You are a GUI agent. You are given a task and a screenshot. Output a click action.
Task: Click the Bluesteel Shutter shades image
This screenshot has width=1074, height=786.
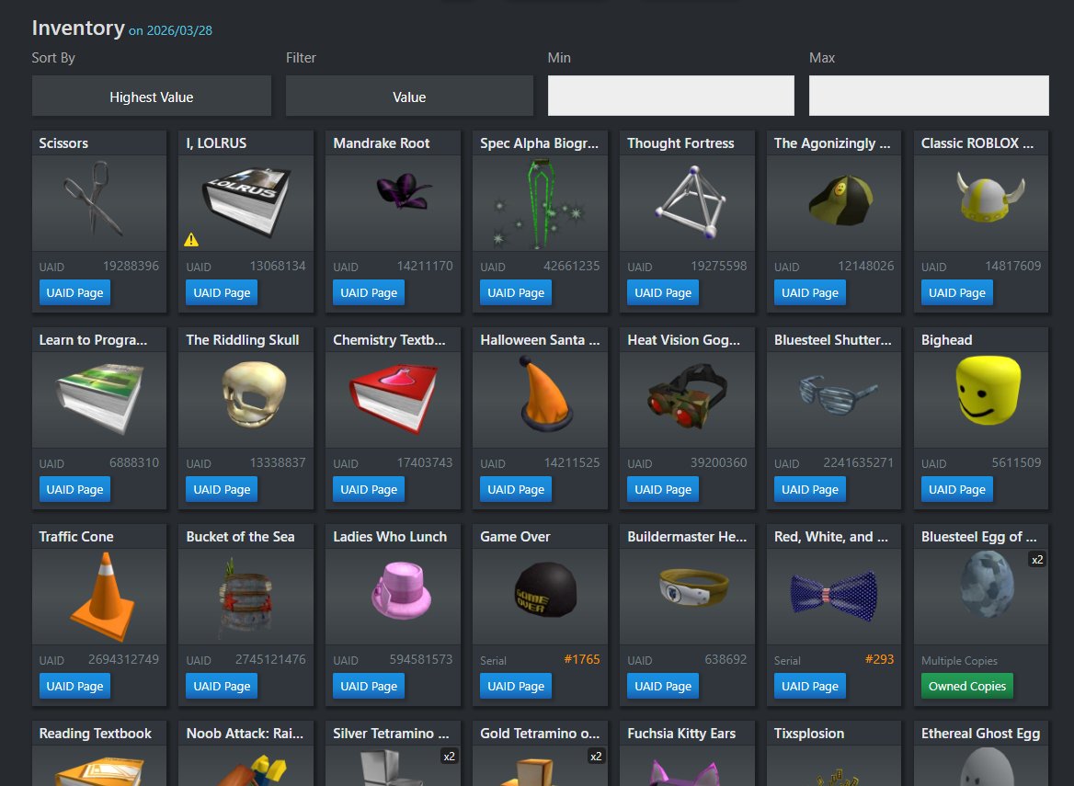click(834, 400)
